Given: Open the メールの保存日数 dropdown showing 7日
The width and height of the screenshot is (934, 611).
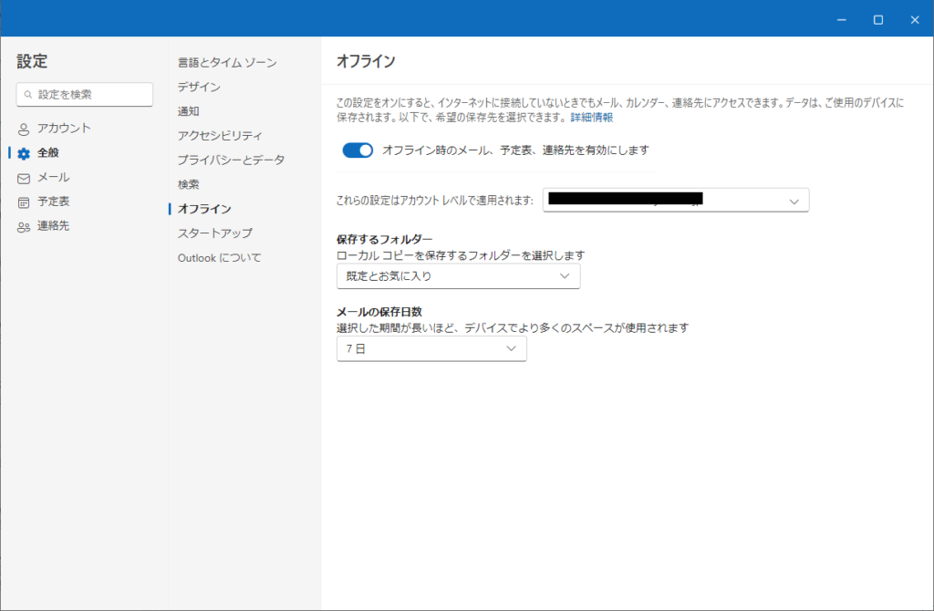Looking at the screenshot, I should pyautogui.click(x=431, y=349).
